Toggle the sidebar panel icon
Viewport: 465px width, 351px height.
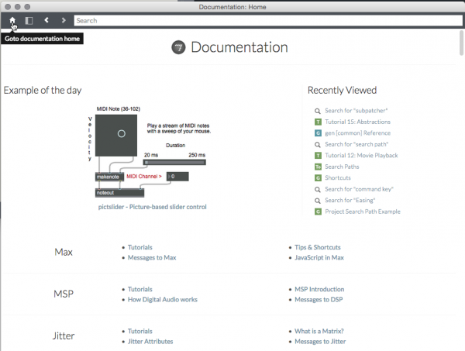(x=29, y=20)
